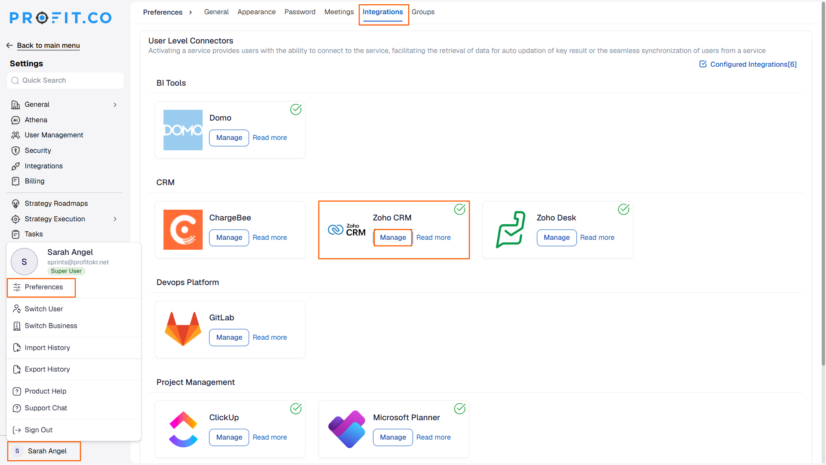Click the back arrow icon next to main menu
Screen dimensions: 826x465
pyautogui.click(x=9, y=45)
